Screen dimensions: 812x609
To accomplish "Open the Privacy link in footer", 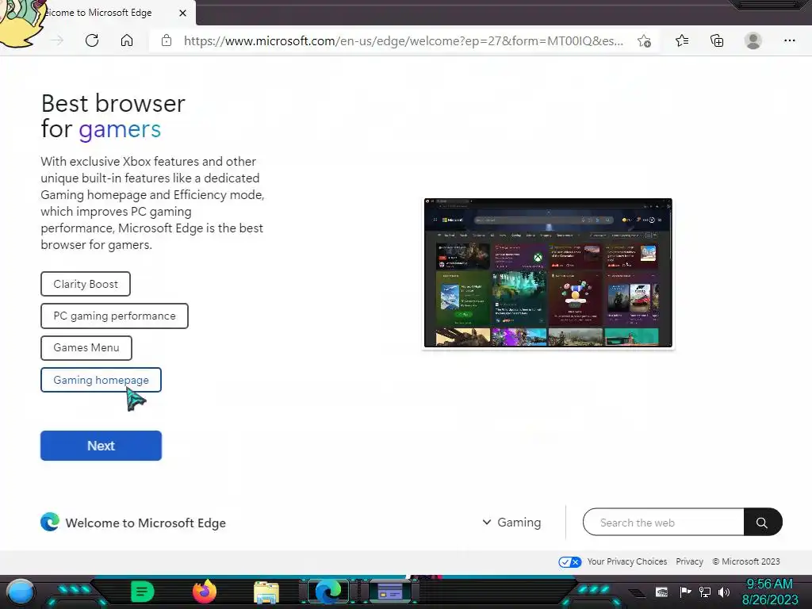I will click(x=689, y=561).
